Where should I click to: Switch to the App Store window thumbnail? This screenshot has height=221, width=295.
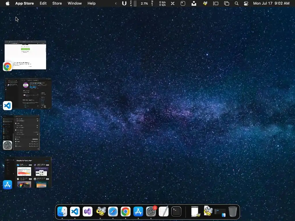[28, 172]
